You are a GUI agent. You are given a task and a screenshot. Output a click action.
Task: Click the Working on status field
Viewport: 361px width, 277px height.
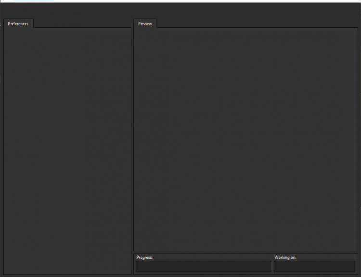click(314, 266)
